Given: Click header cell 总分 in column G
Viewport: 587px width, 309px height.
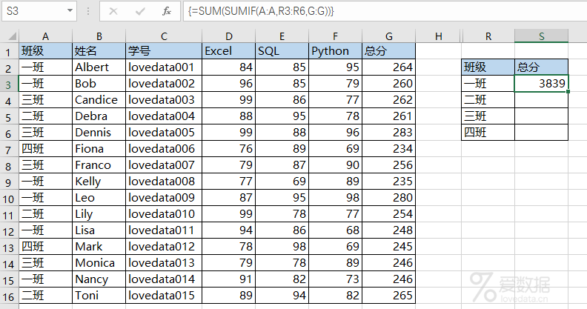Looking at the screenshot, I should [x=389, y=51].
